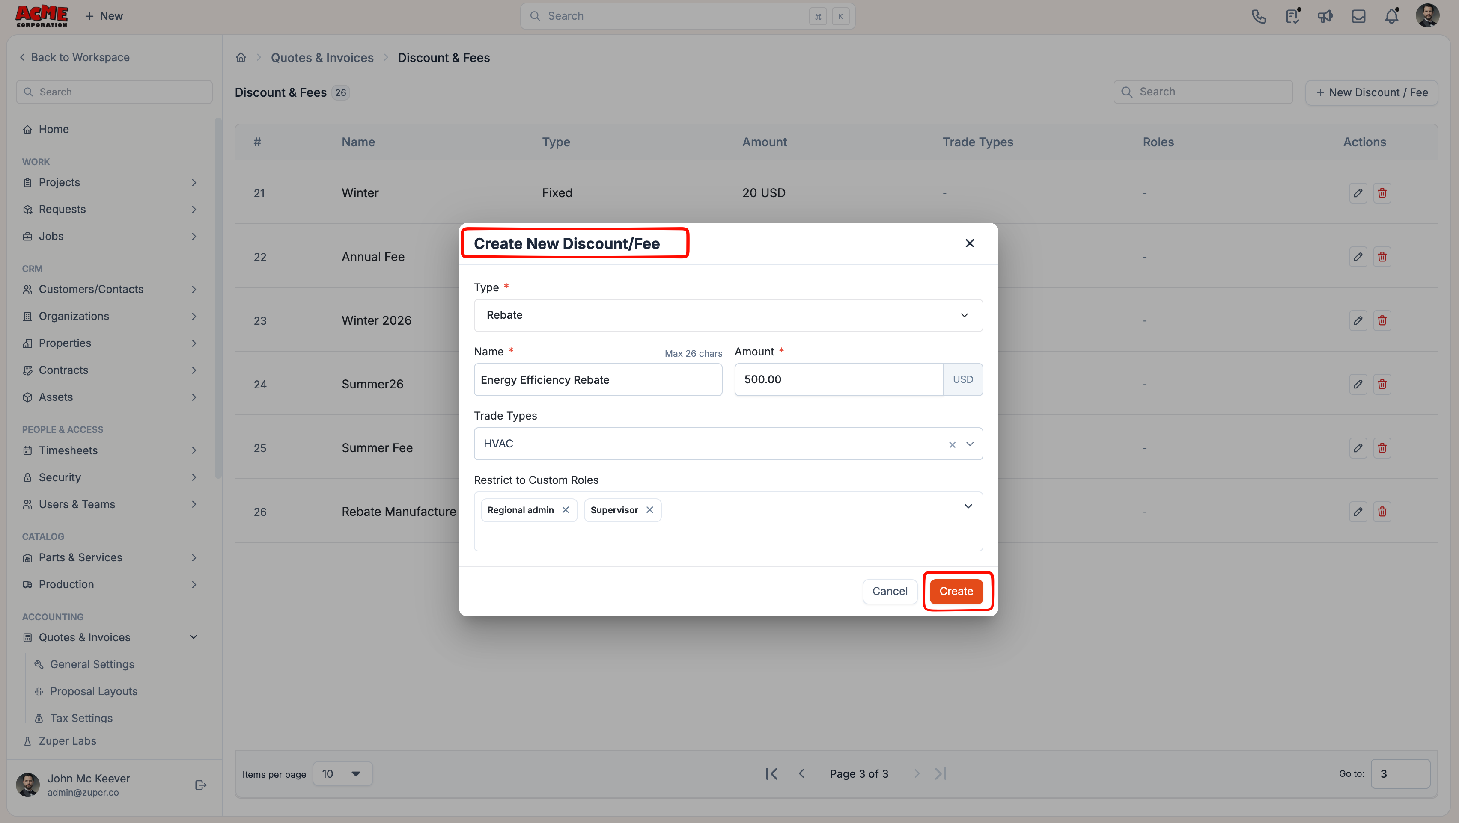Image resolution: width=1459 pixels, height=823 pixels.
Task: Focus the Amount field showing 500.00
Action: coord(839,380)
